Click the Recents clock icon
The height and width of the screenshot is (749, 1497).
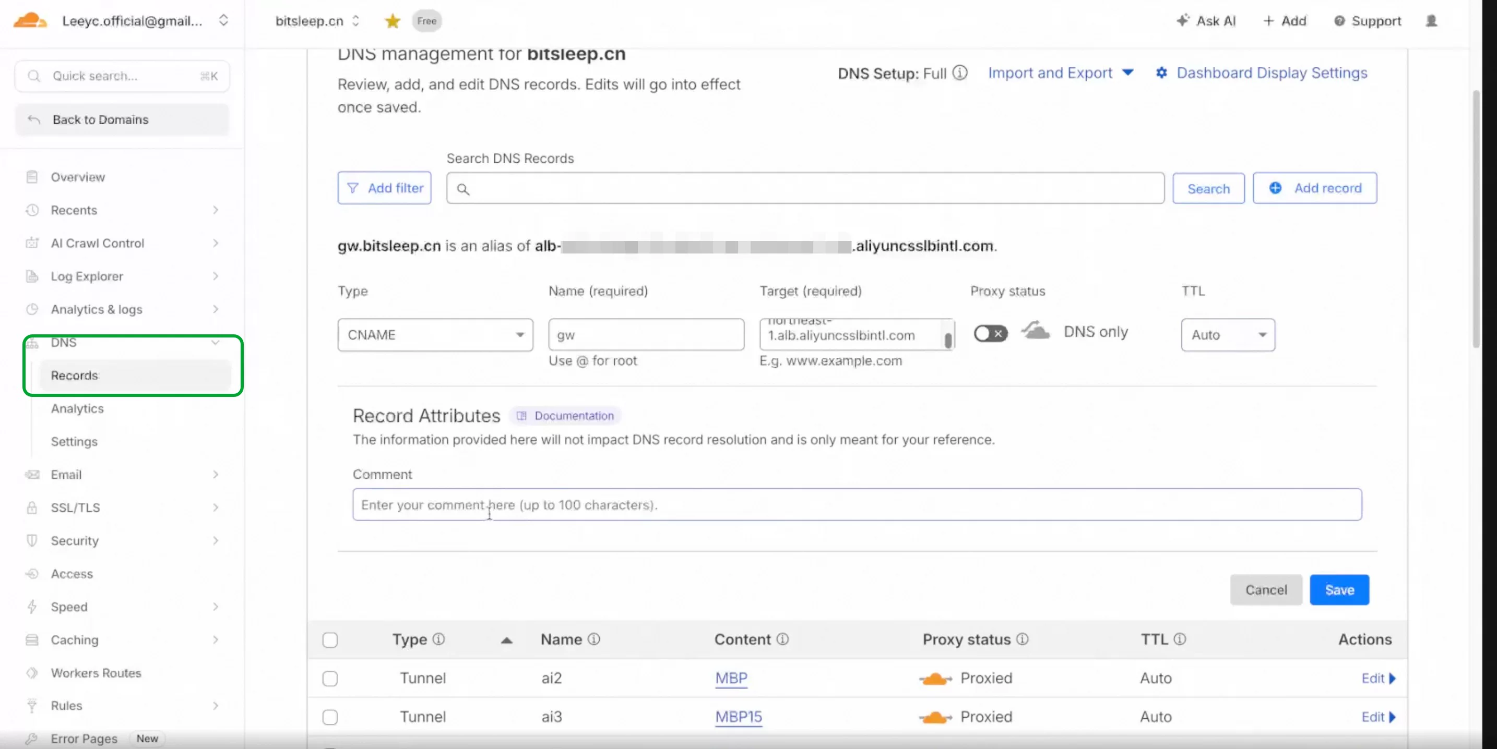(32, 210)
